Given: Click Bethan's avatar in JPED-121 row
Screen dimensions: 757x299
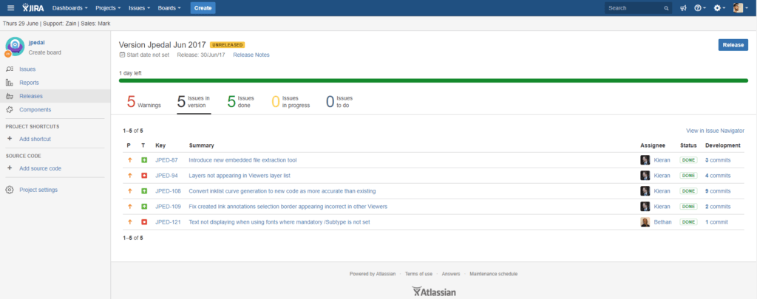Looking at the screenshot, I should (645, 221).
